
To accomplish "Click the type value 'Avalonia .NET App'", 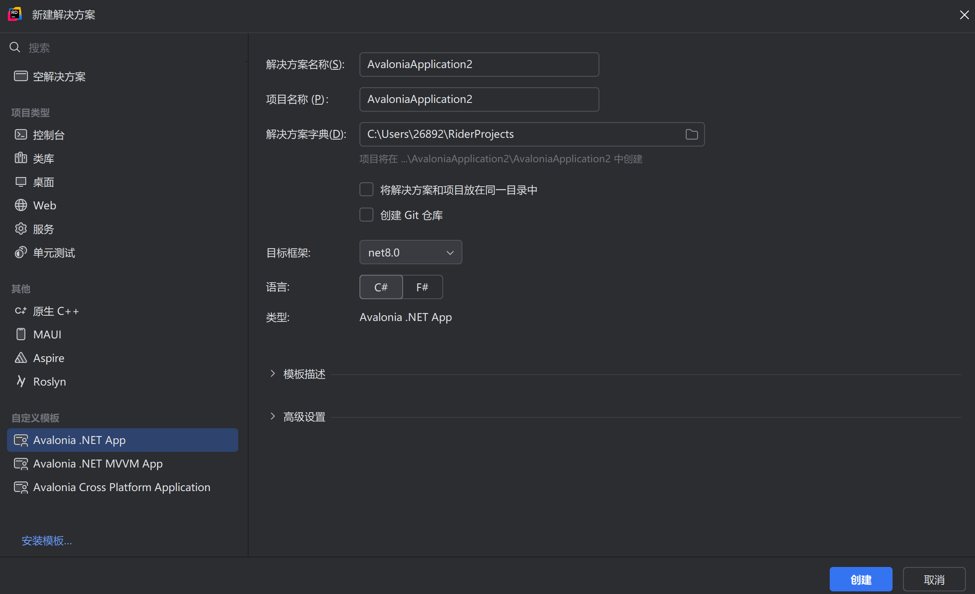I will click(406, 317).
